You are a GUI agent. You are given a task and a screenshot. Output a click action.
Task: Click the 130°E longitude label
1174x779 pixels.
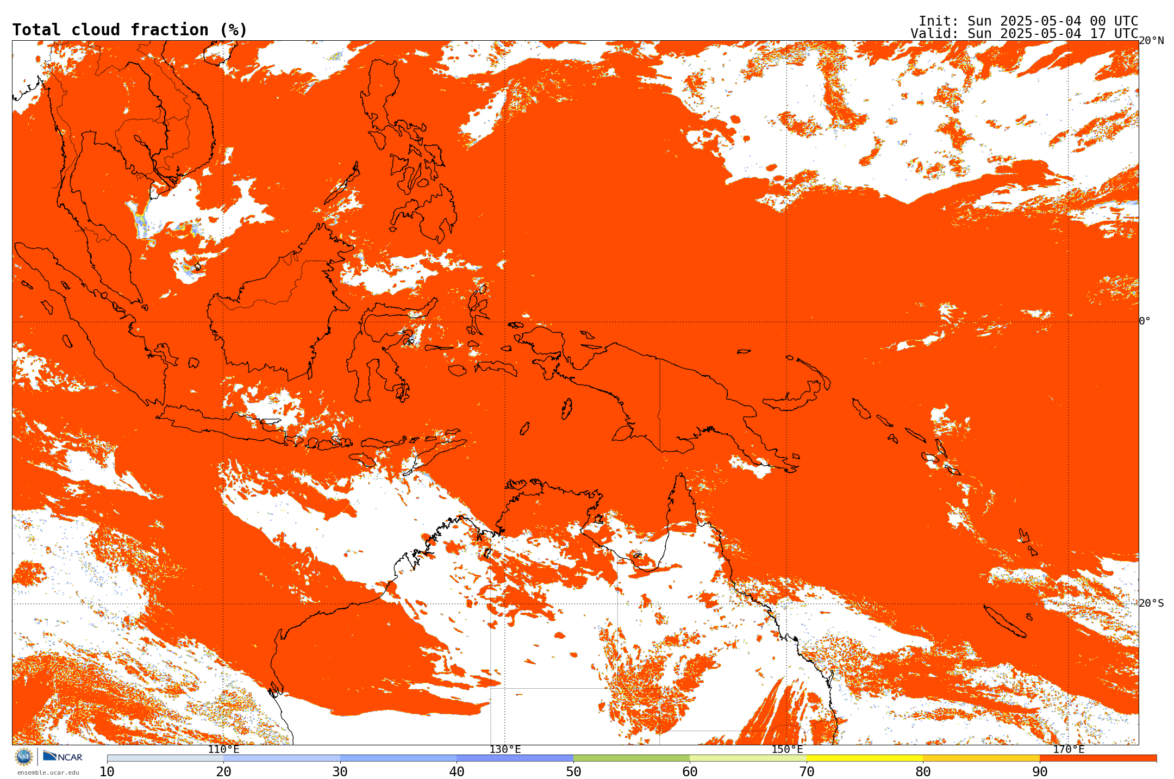point(505,750)
